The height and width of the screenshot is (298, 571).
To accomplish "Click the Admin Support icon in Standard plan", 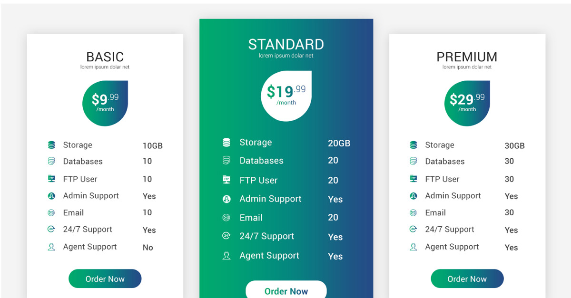I will (226, 199).
